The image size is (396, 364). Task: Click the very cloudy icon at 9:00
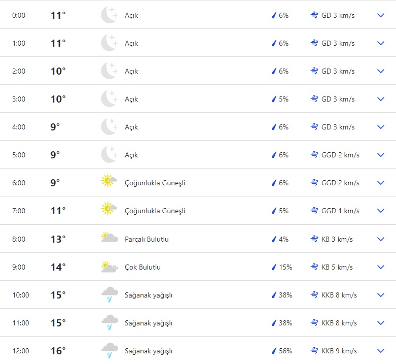109,267
